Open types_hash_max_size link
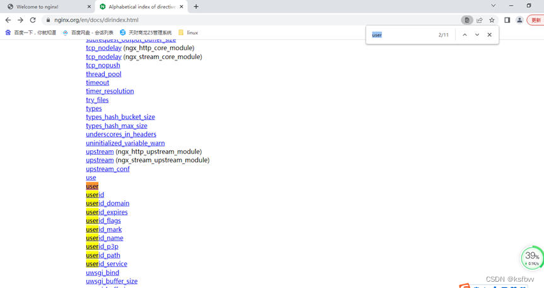 tap(117, 126)
